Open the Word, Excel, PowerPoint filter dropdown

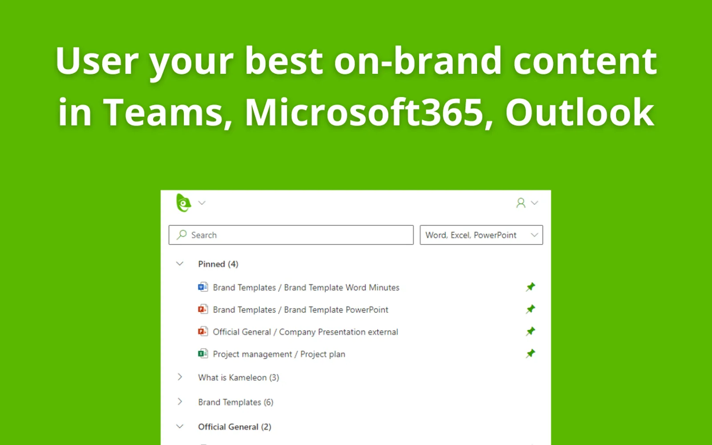coord(481,235)
